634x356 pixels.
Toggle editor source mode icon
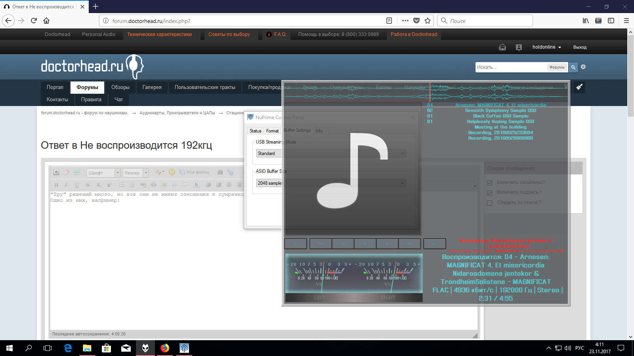(x=56, y=172)
